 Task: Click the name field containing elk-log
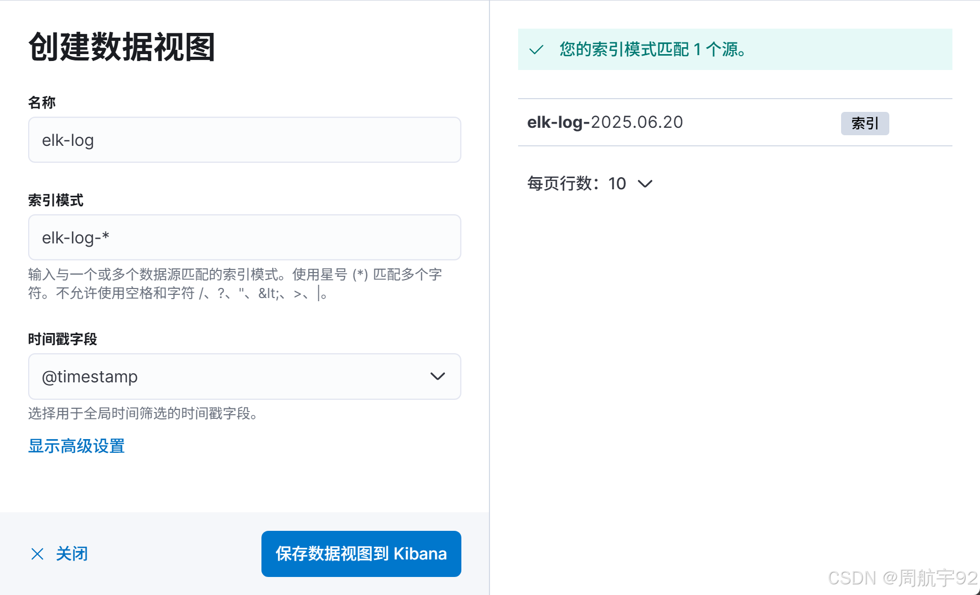pos(244,140)
